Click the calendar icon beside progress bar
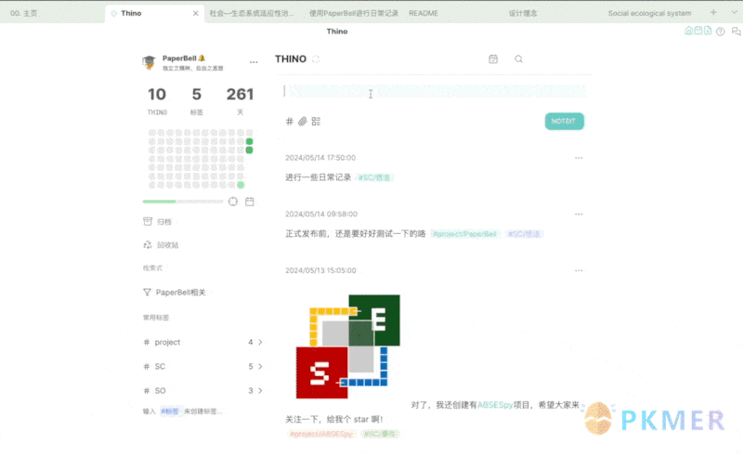Viewport: 743px width, 457px height. [250, 202]
